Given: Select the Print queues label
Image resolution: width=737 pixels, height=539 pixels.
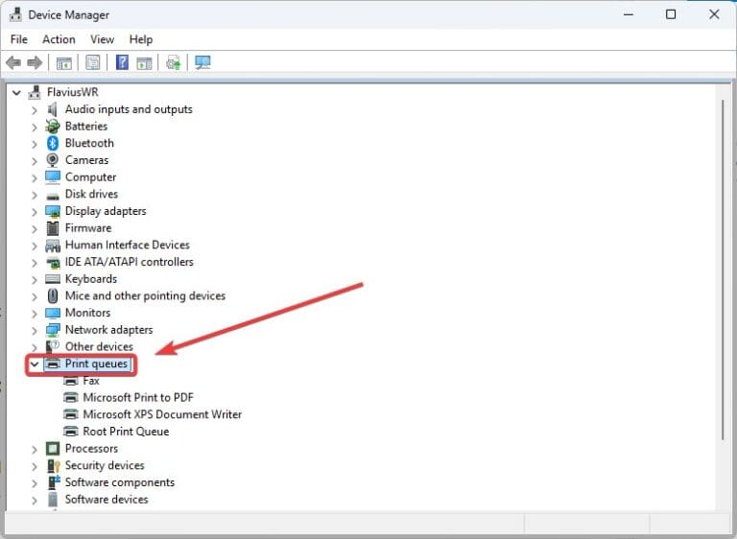Looking at the screenshot, I should pyautogui.click(x=96, y=363).
